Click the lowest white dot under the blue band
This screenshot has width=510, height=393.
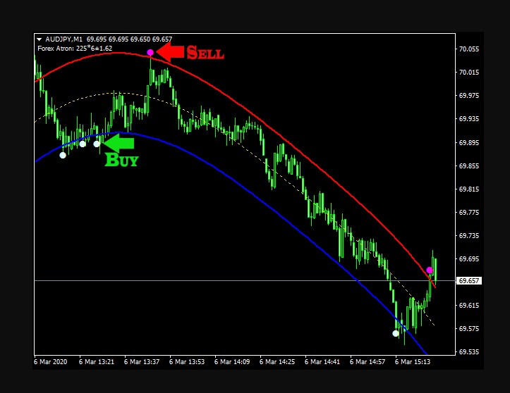coord(63,155)
